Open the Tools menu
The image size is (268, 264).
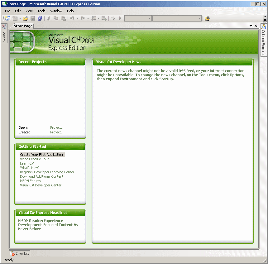pyautogui.click(x=41, y=11)
